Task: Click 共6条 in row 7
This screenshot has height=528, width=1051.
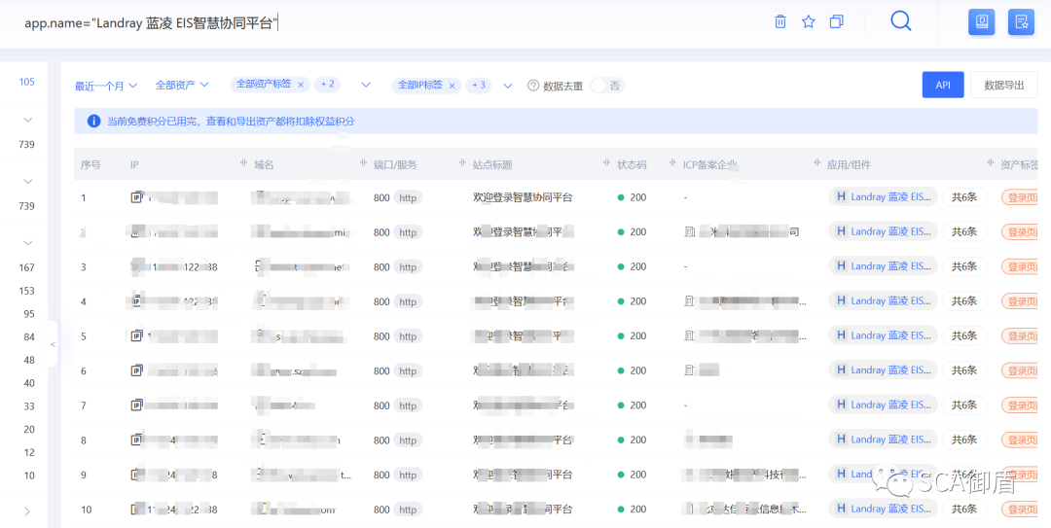Action: click(x=964, y=405)
